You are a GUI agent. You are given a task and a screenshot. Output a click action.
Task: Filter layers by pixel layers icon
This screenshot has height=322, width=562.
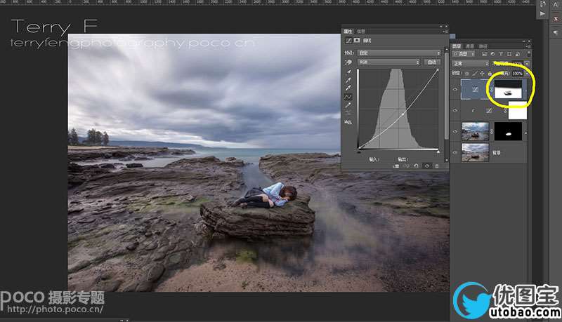click(484, 53)
